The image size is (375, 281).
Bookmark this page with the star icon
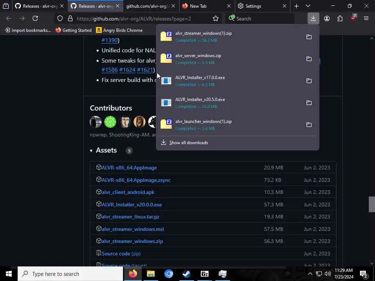(215, 18)
